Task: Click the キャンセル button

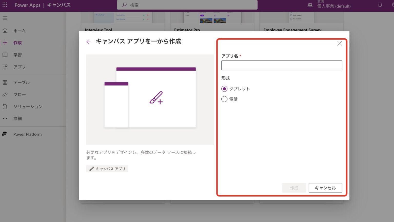Action: pyautogui.click(x=325, y=188)
